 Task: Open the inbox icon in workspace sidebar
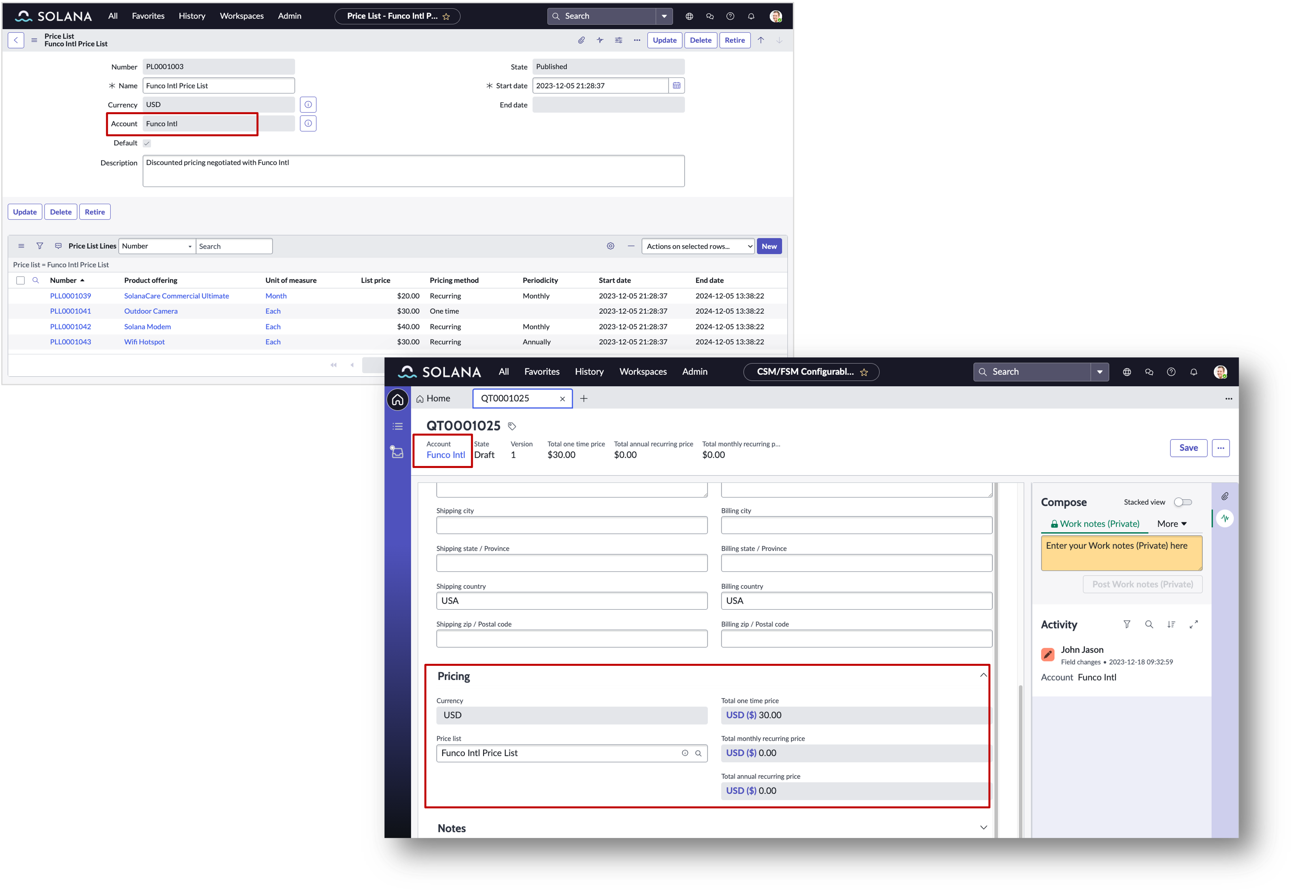click(397, 452)
